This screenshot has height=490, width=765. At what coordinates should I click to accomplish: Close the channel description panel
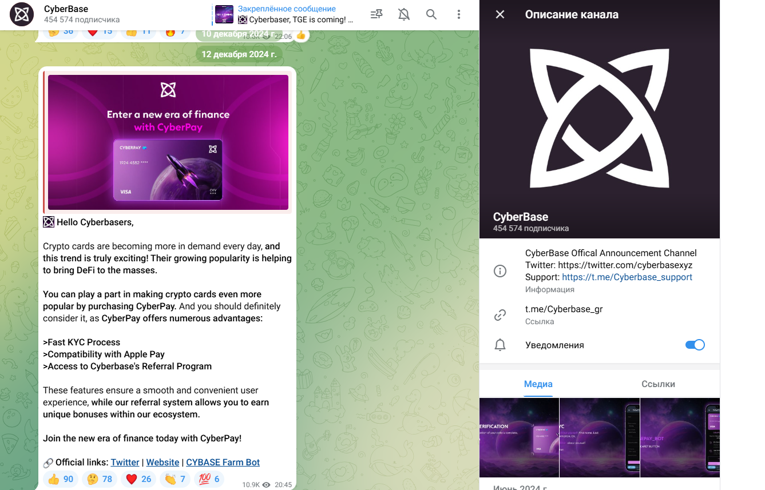coord(500,14)
